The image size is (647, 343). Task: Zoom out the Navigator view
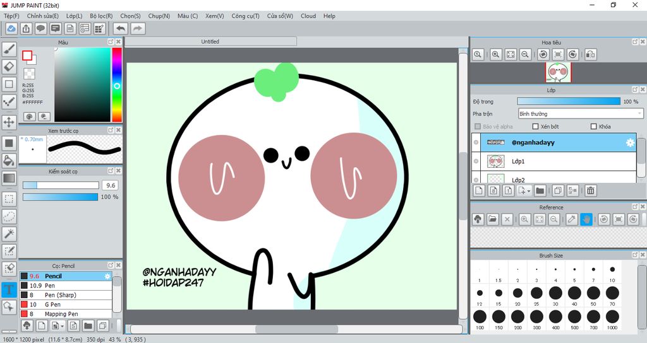[525, 54]
